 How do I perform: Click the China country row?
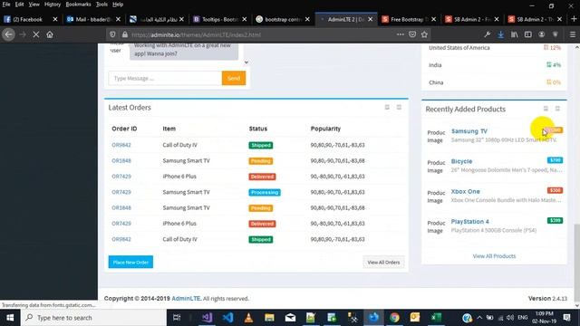pos(494,82)
